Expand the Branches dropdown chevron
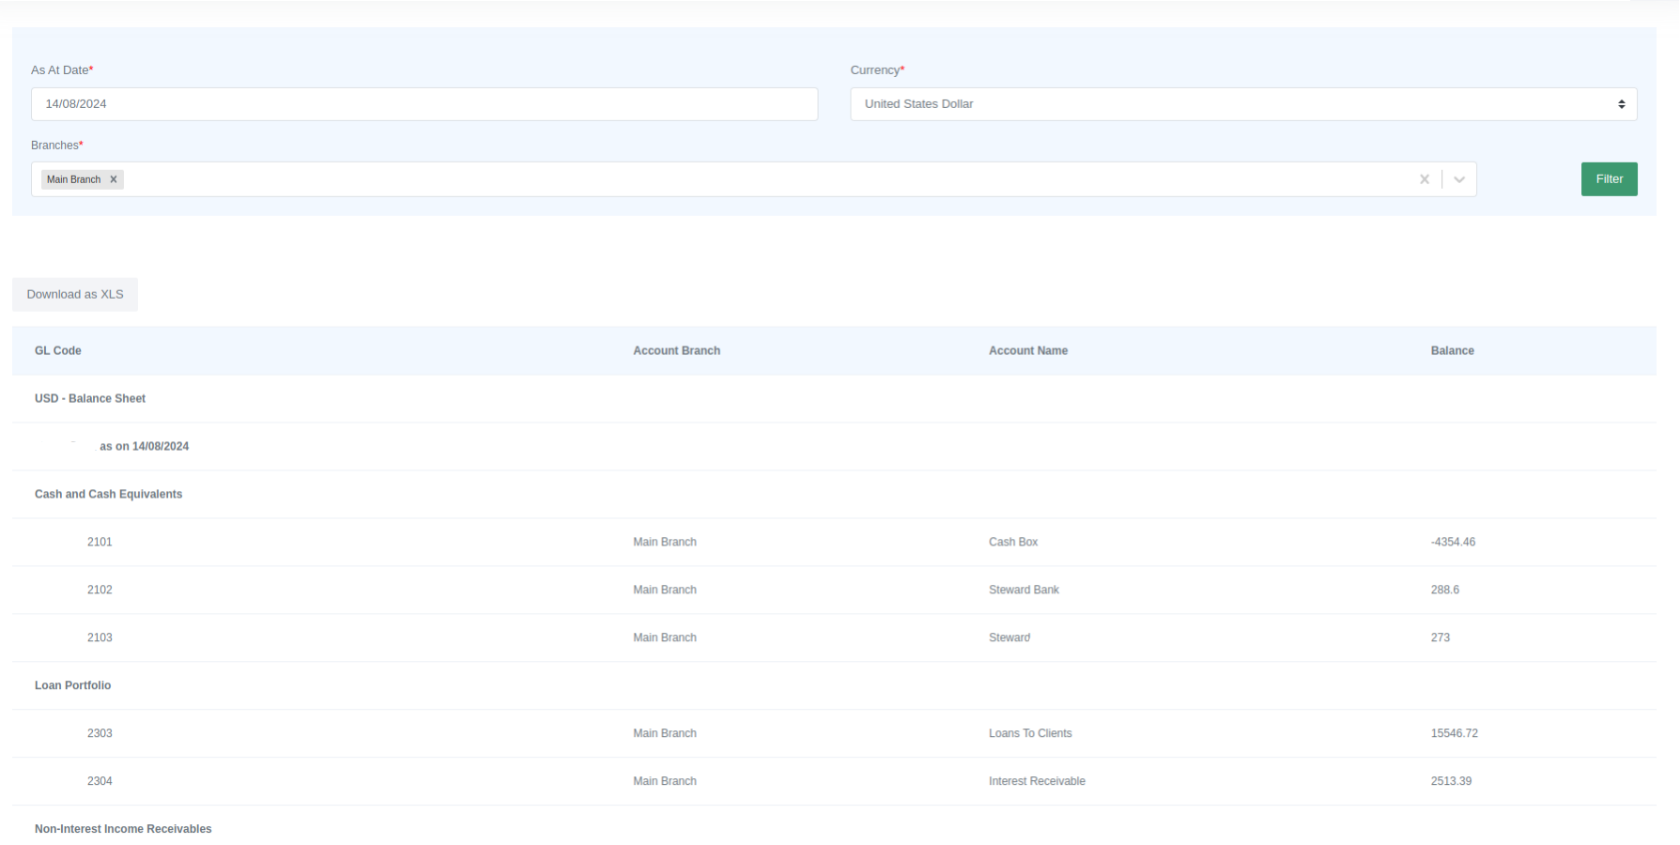 pos(1459,179)
